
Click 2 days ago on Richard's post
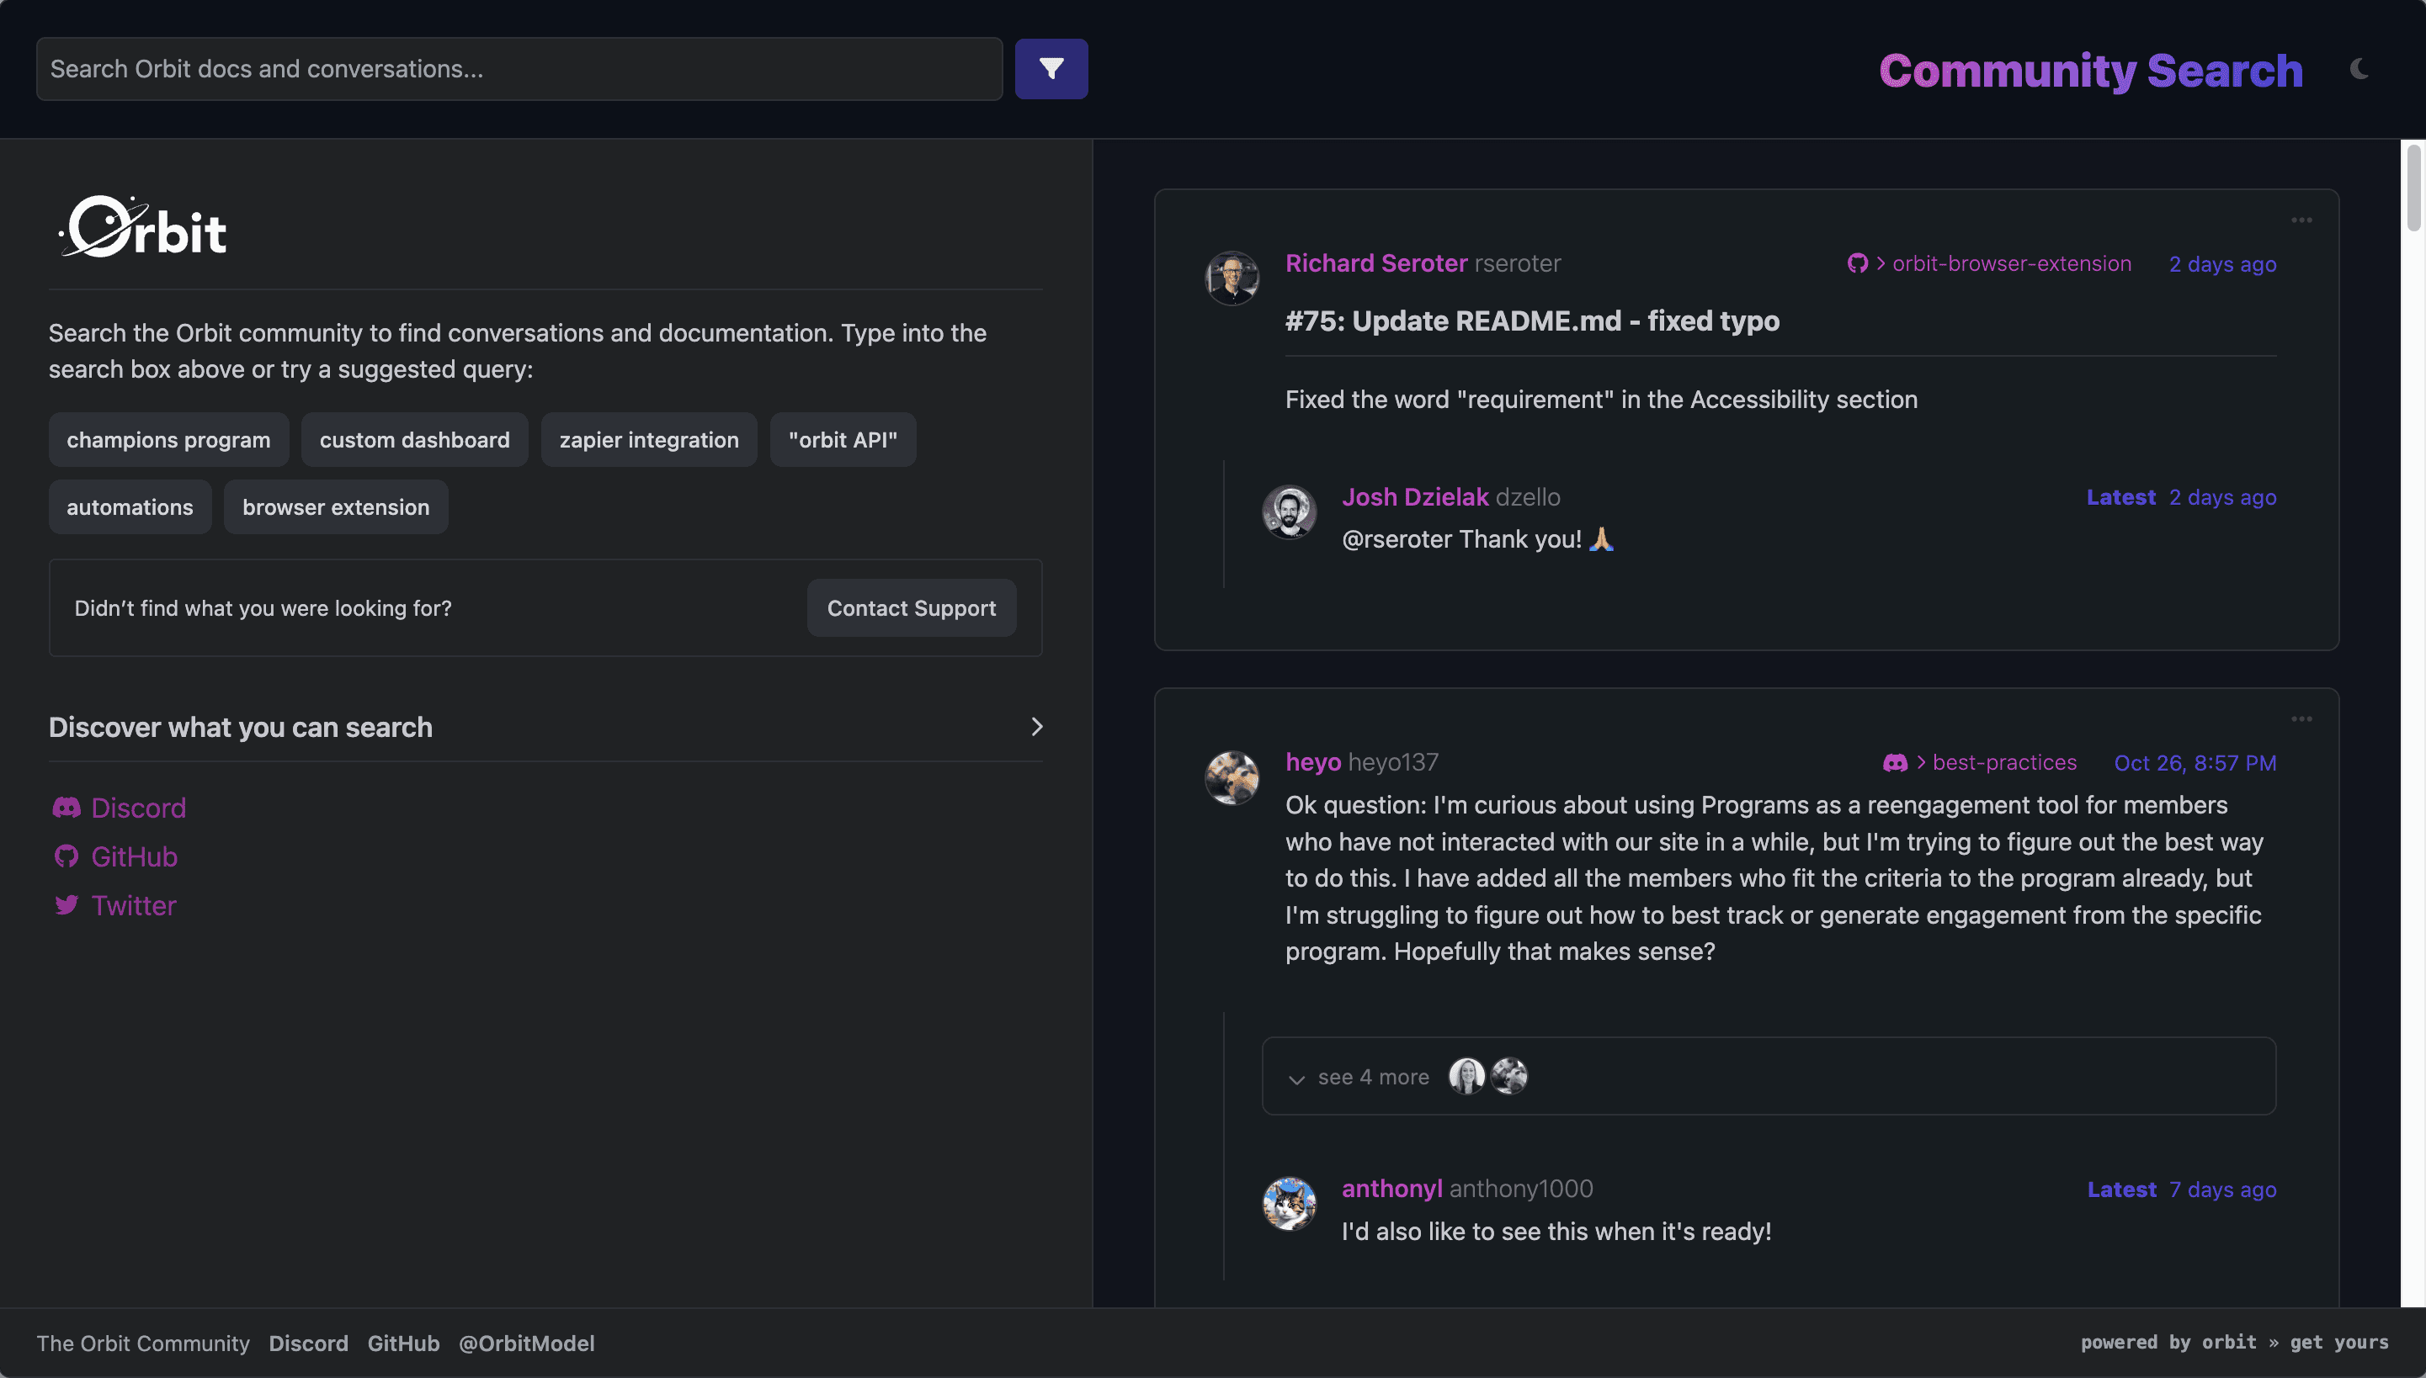(x=2222, y=264)
